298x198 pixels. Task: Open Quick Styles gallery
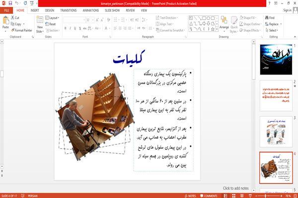(x=234, y=25)
